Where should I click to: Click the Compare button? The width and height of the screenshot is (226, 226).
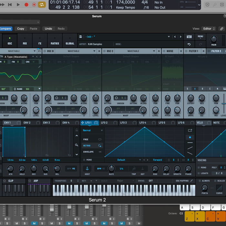pos(5,29)
